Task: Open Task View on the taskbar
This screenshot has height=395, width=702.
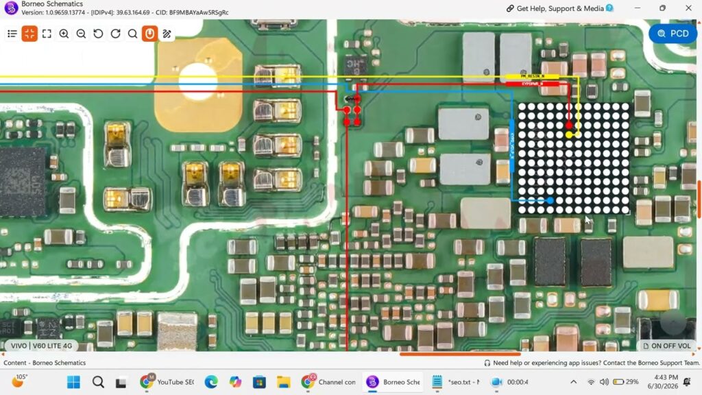Action: tap(121, 383)
